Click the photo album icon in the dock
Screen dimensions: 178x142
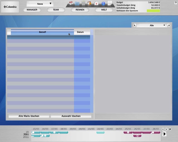(x=89, y=4)
